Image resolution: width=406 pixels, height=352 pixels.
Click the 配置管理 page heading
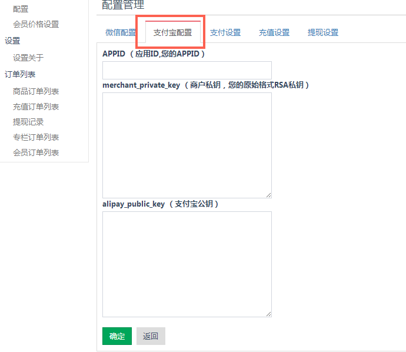pyautogui.click(x=123, y=5)
